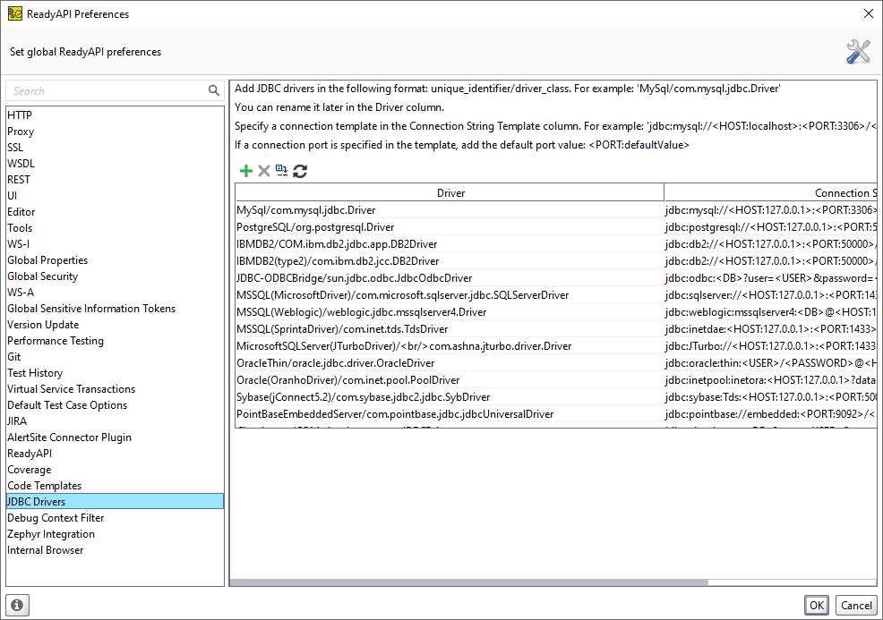Image resolution: width=883 pixels, height=620 pixels.
Task: Select JDBC-ODBCBridge driver row
Action: (x=450, y=278)
